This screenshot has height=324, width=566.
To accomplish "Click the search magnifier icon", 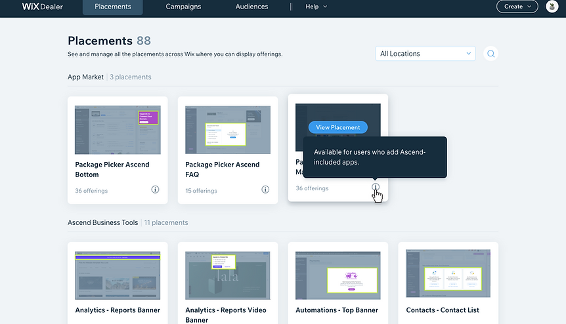I will click(x=491, y=54).
